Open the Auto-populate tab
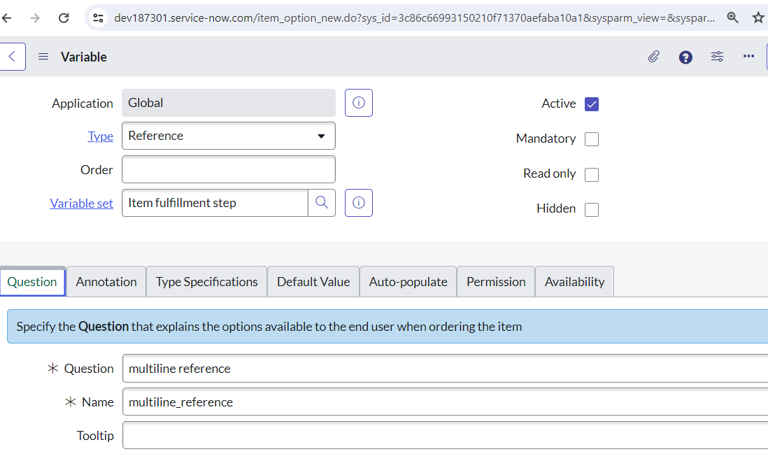Image resolution: width=768 pixels, height=454 pixels. (x=408, y=282)
